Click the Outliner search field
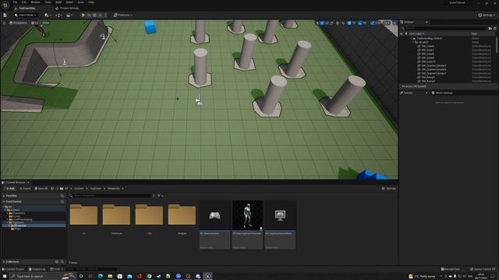 444,28
